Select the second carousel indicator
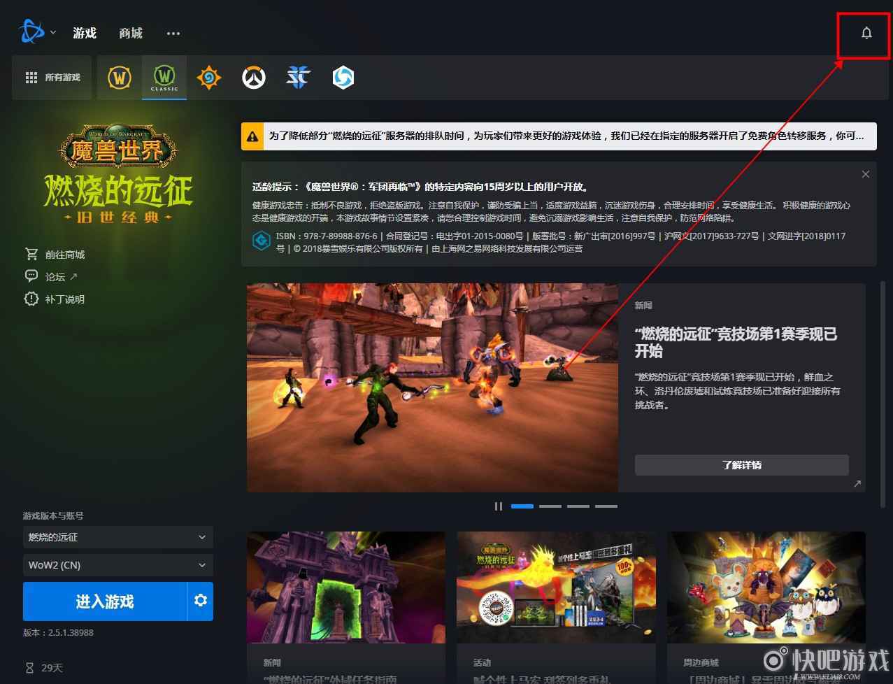The image size is (893, 684). [550, 506]
